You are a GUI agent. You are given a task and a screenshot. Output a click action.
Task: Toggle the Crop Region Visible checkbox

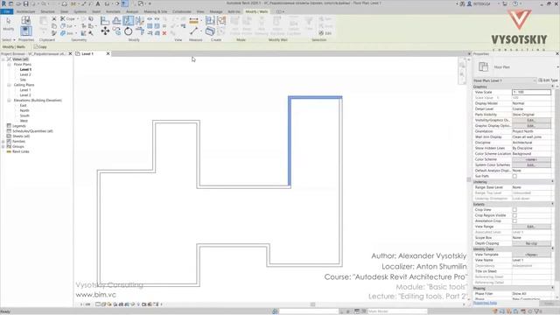514,215
